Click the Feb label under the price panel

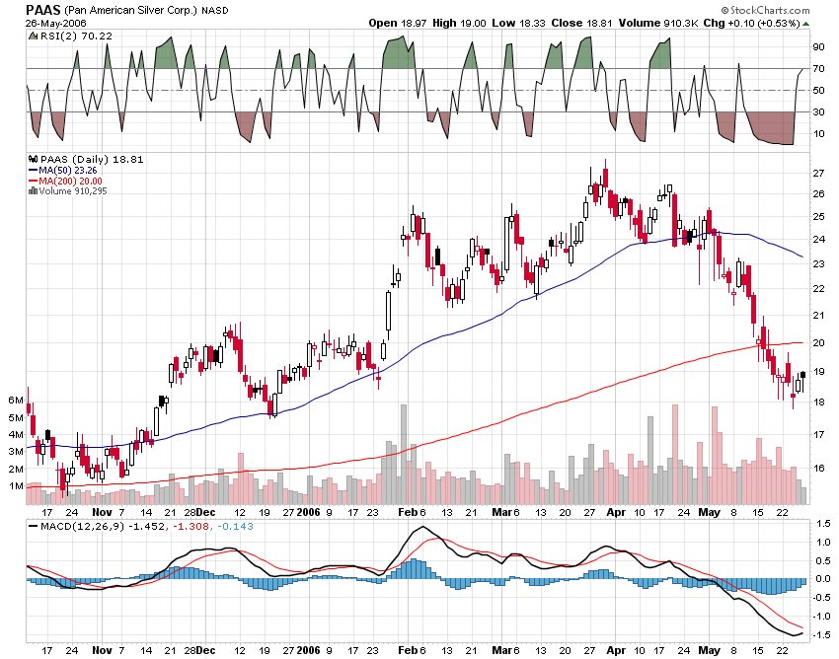[408, 512]
